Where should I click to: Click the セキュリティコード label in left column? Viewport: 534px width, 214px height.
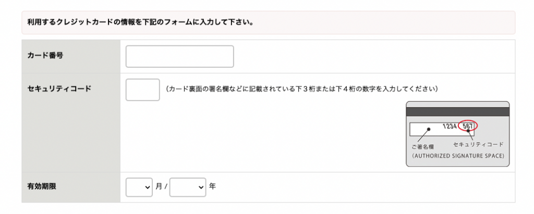[59, 89]
